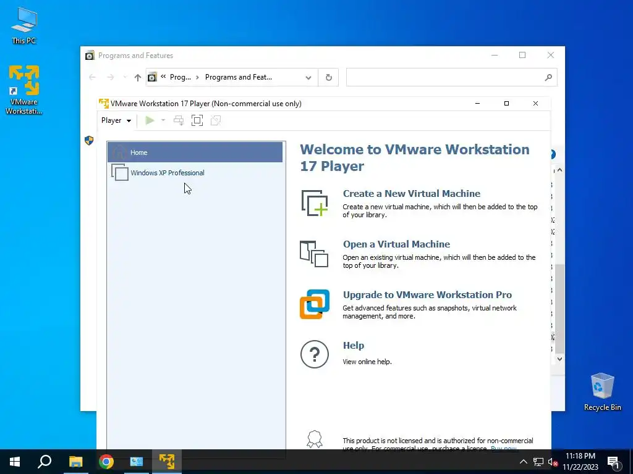Expand the power options arrow beside Play
Screen dimensions: 633x474
[163, 120]
